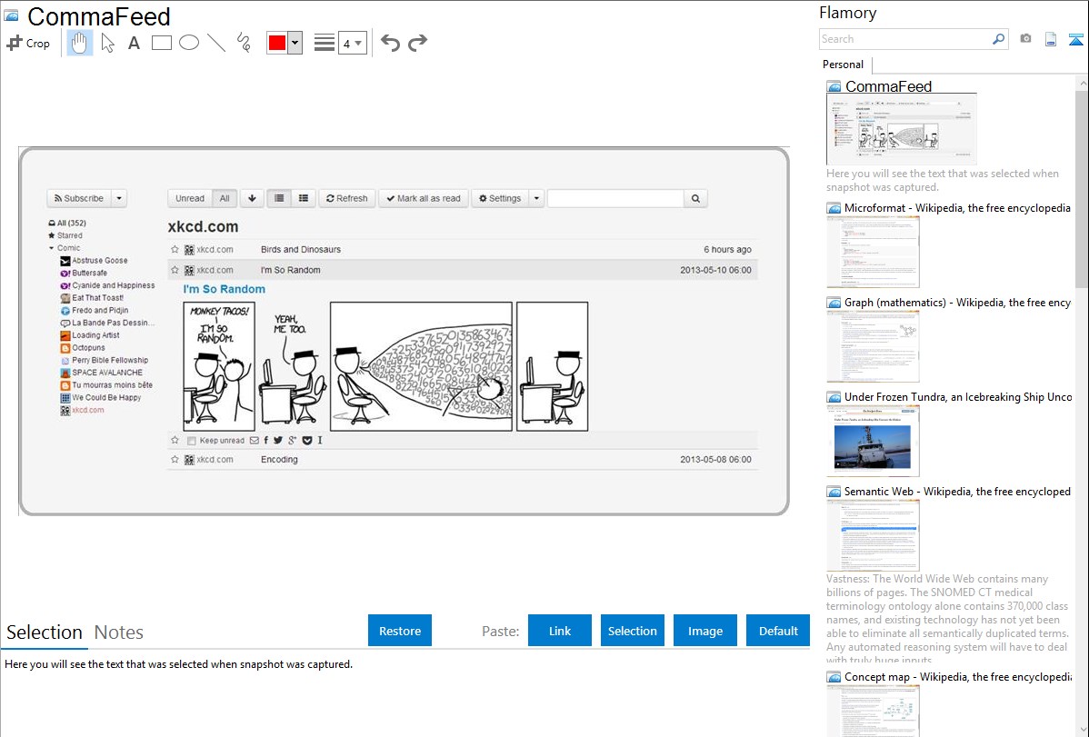Image resolution: width=1089 pixels, height=737 pixels.
Task: Open the line width dropdown showing 4
Action: (353, 44)
